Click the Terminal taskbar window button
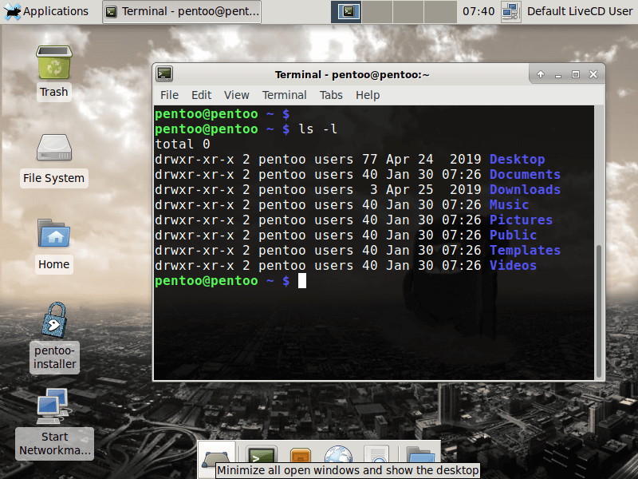This screenshot has height=479, width=638. tap(183, 11)
